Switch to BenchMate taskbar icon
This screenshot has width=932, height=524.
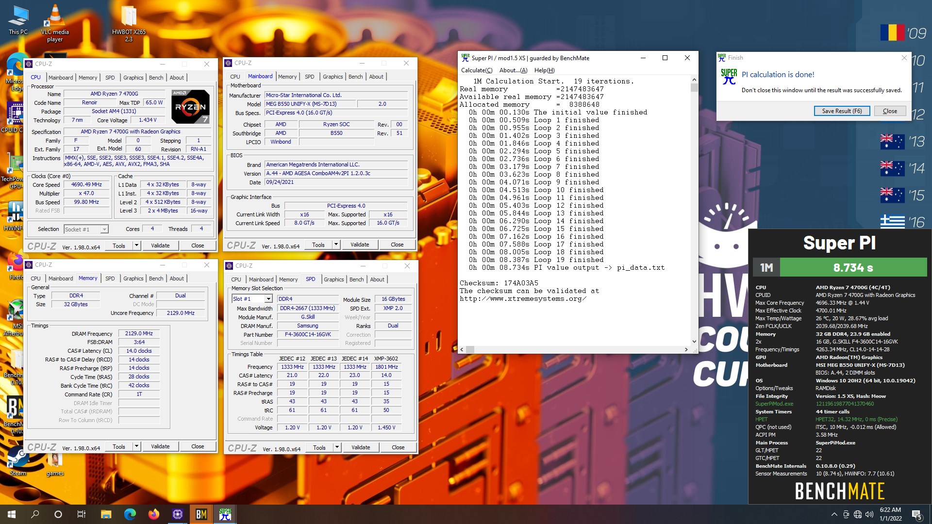pos(201,514)
